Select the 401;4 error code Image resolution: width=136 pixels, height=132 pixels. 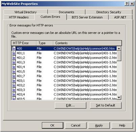(x=21, y=67)
